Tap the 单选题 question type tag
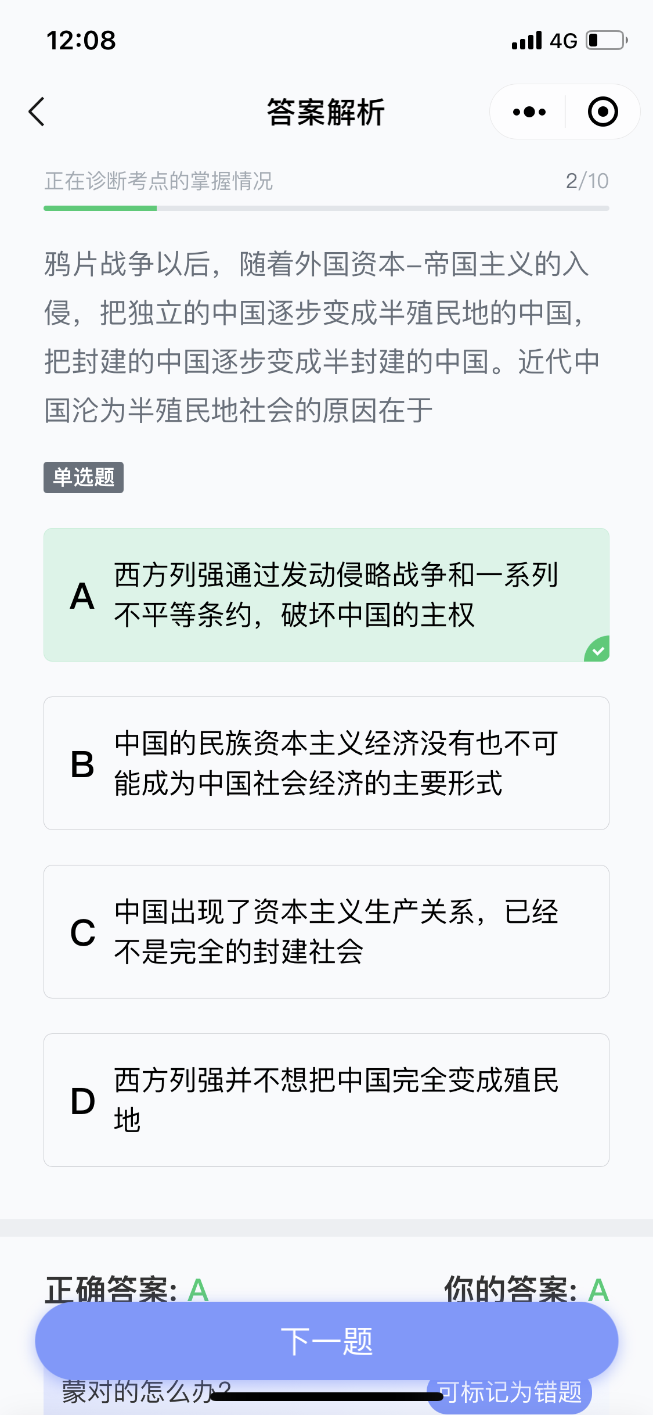 click(x=84, y=477)
